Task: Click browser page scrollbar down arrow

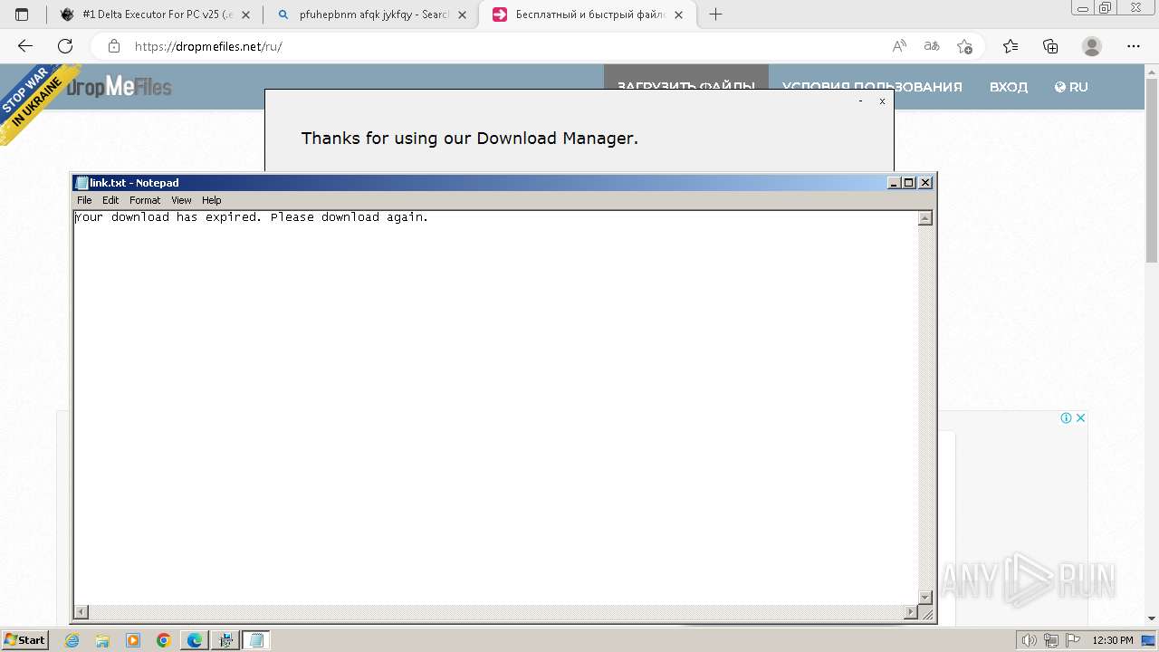Action: point(1152,619)
